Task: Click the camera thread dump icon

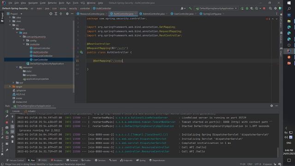Action: point(7,127)
